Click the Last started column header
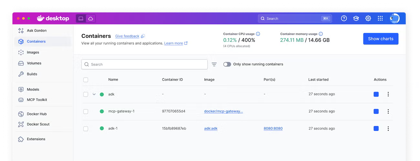This screenshot has height=161, width=420. pyautogui.click(x=319, y=80)
